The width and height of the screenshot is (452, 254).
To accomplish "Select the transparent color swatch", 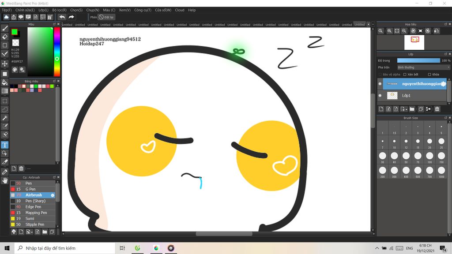I will [15, 43].
